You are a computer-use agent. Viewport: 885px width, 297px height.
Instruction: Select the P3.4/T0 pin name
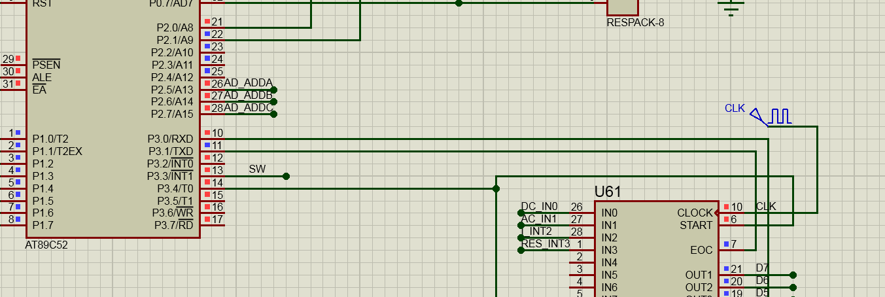pos(175,188)
